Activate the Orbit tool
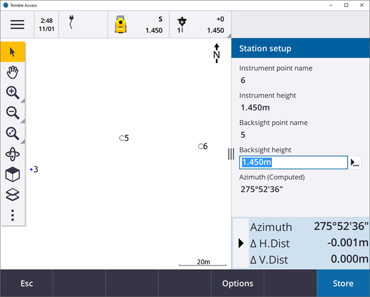Viewport: 370px width, 297px height. pos(13,154)
